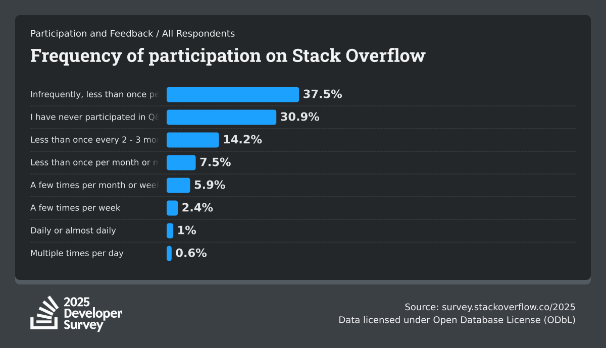Click the Stack Overflow logo icon
Screen dimensions: 606x348
click(x=44, y=313)
